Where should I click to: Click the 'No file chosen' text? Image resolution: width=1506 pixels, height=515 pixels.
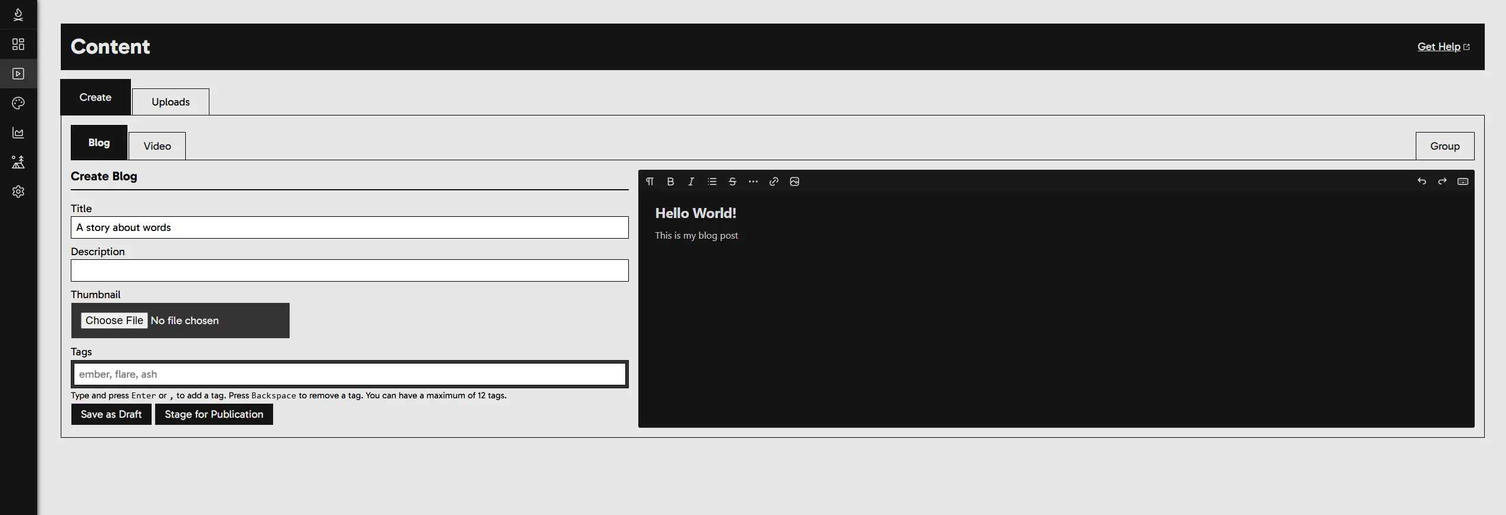tap(185, 321)
